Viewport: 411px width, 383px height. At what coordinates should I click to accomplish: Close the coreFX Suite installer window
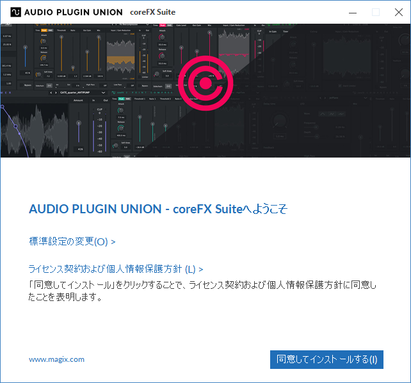click(399, 12)
